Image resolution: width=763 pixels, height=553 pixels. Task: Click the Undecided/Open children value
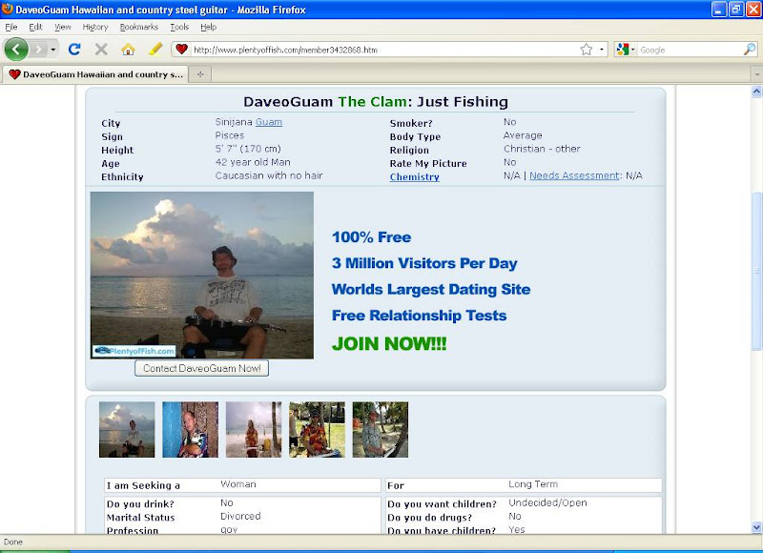(547, 502)
